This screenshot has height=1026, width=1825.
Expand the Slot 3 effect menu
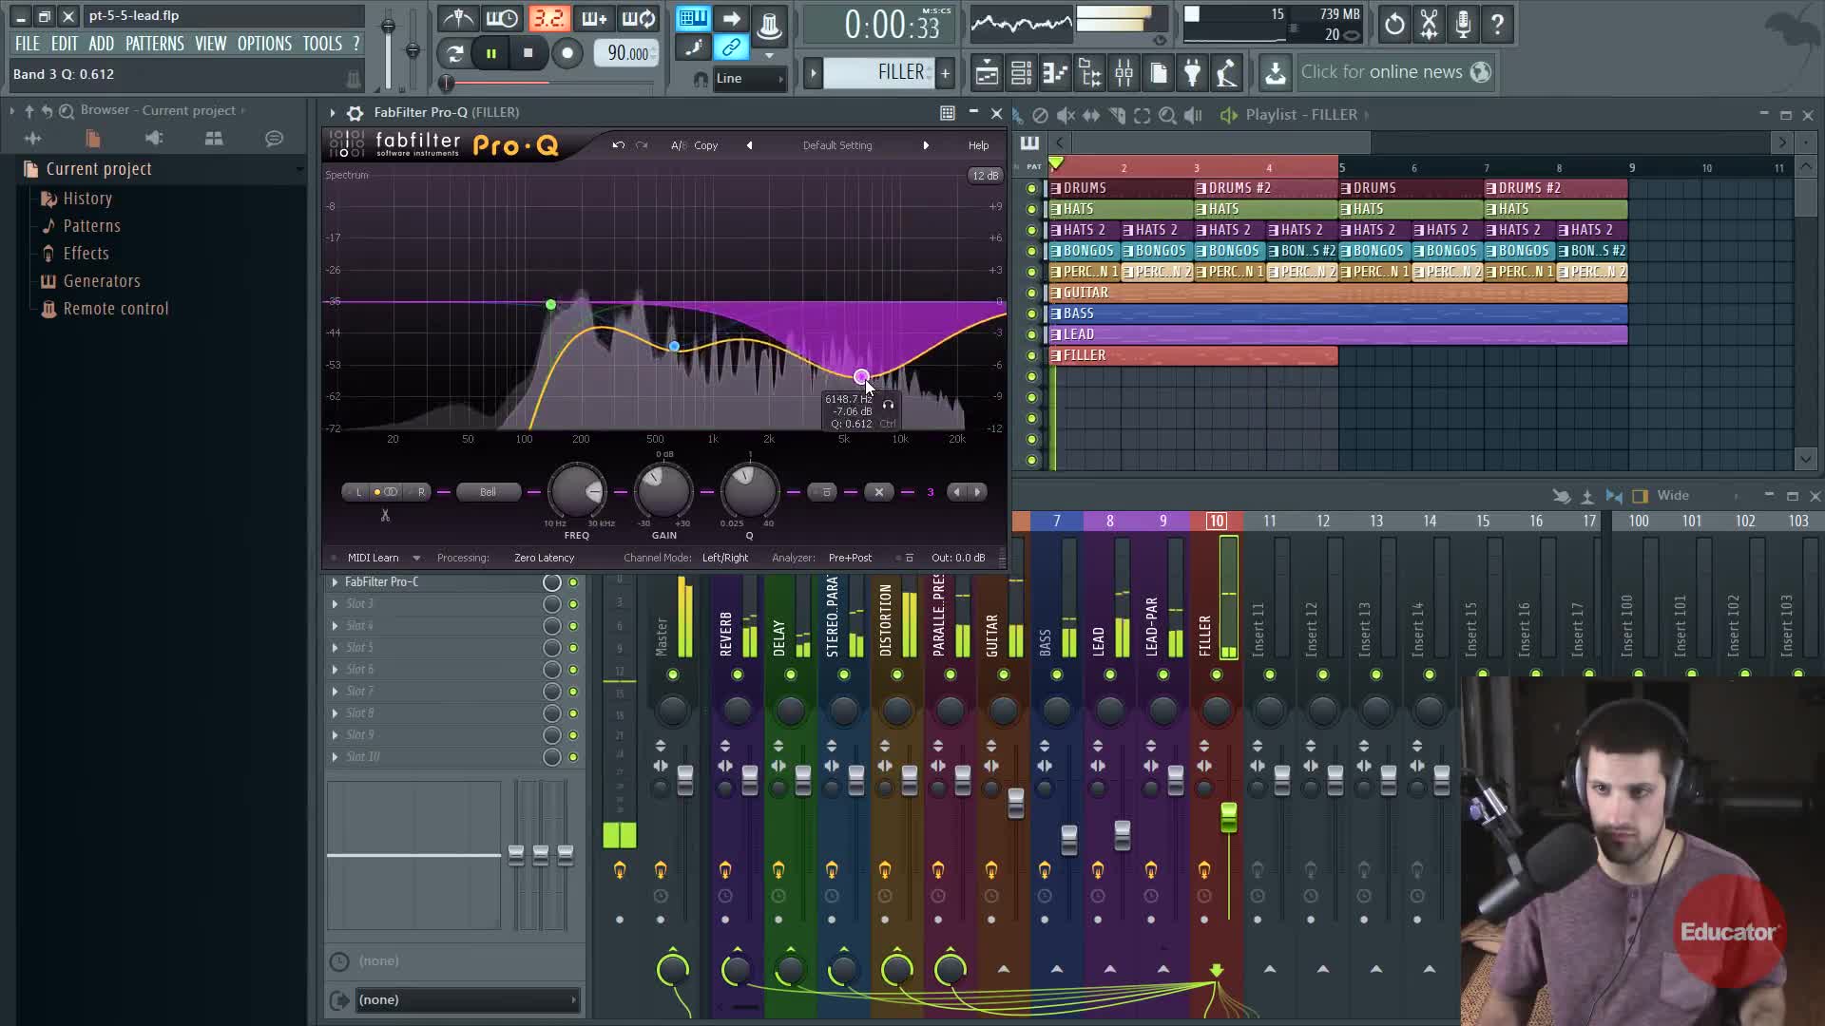pos(335,604)
